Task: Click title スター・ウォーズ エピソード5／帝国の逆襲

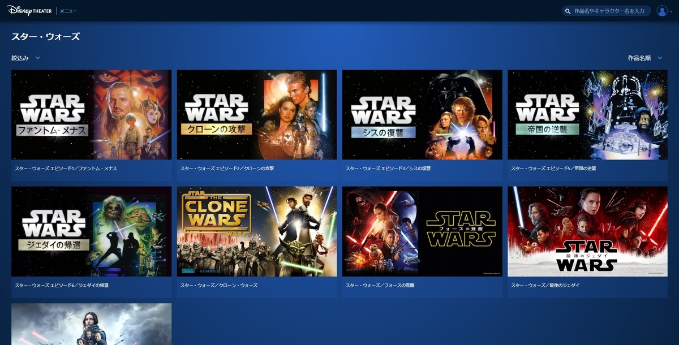Action: (553, 169)
